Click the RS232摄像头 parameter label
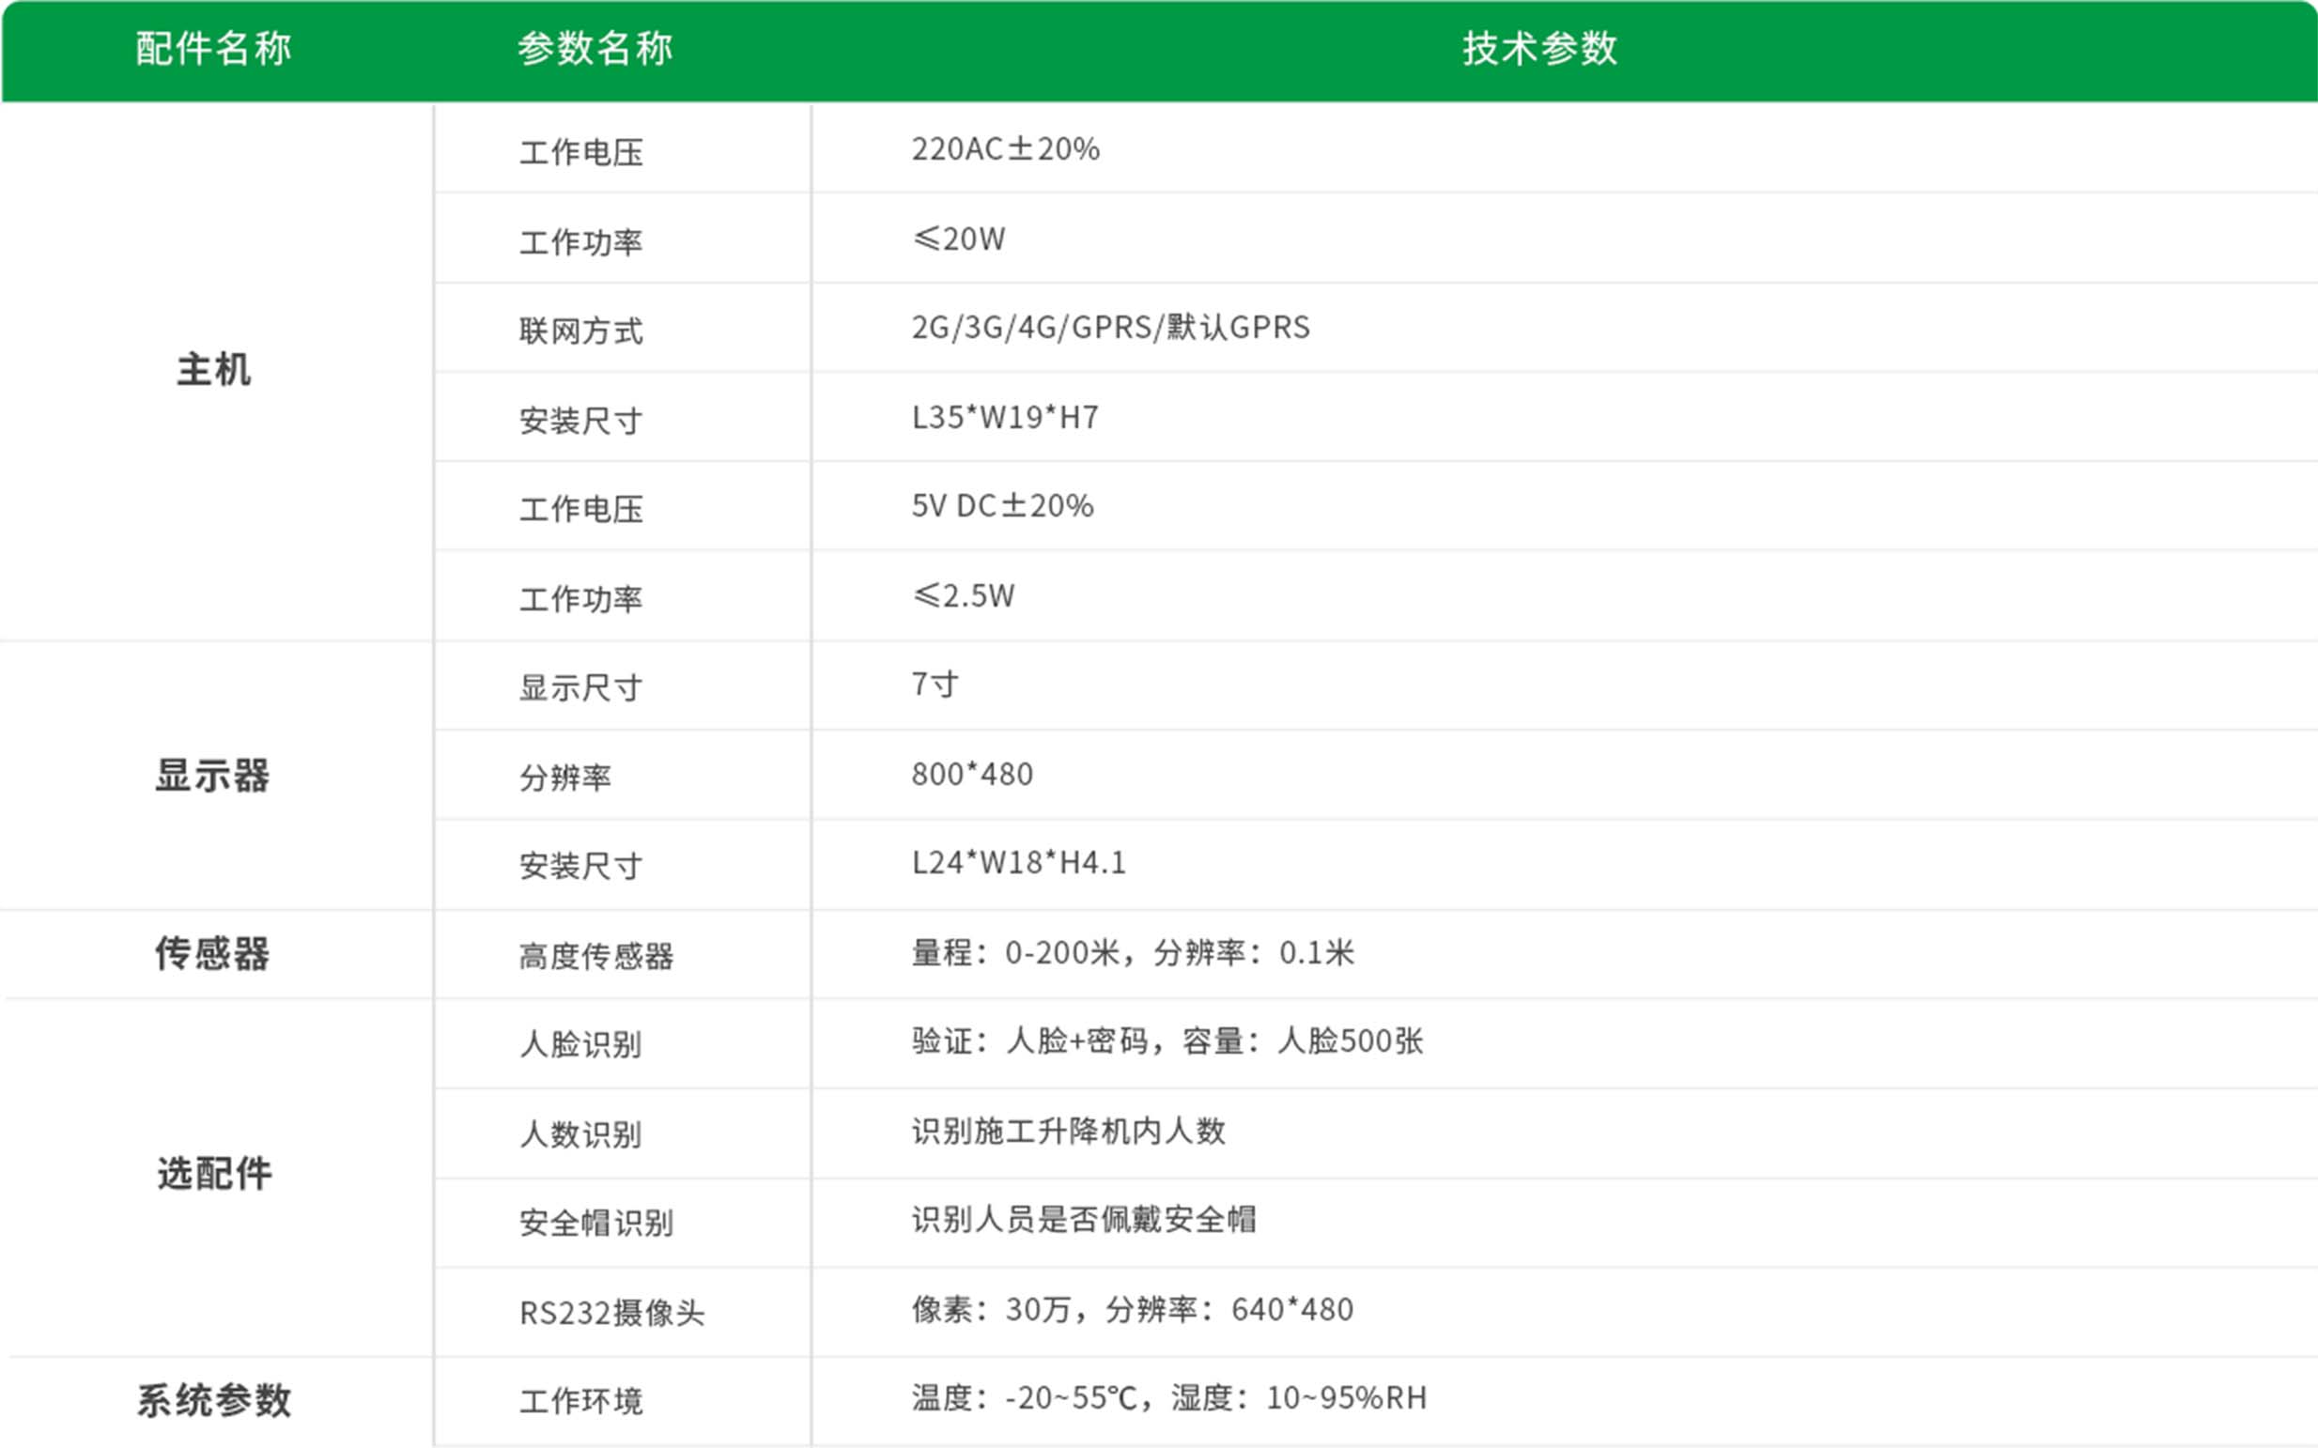The height and width of the screenshot is (1448, 2318). coord(611,1312)
